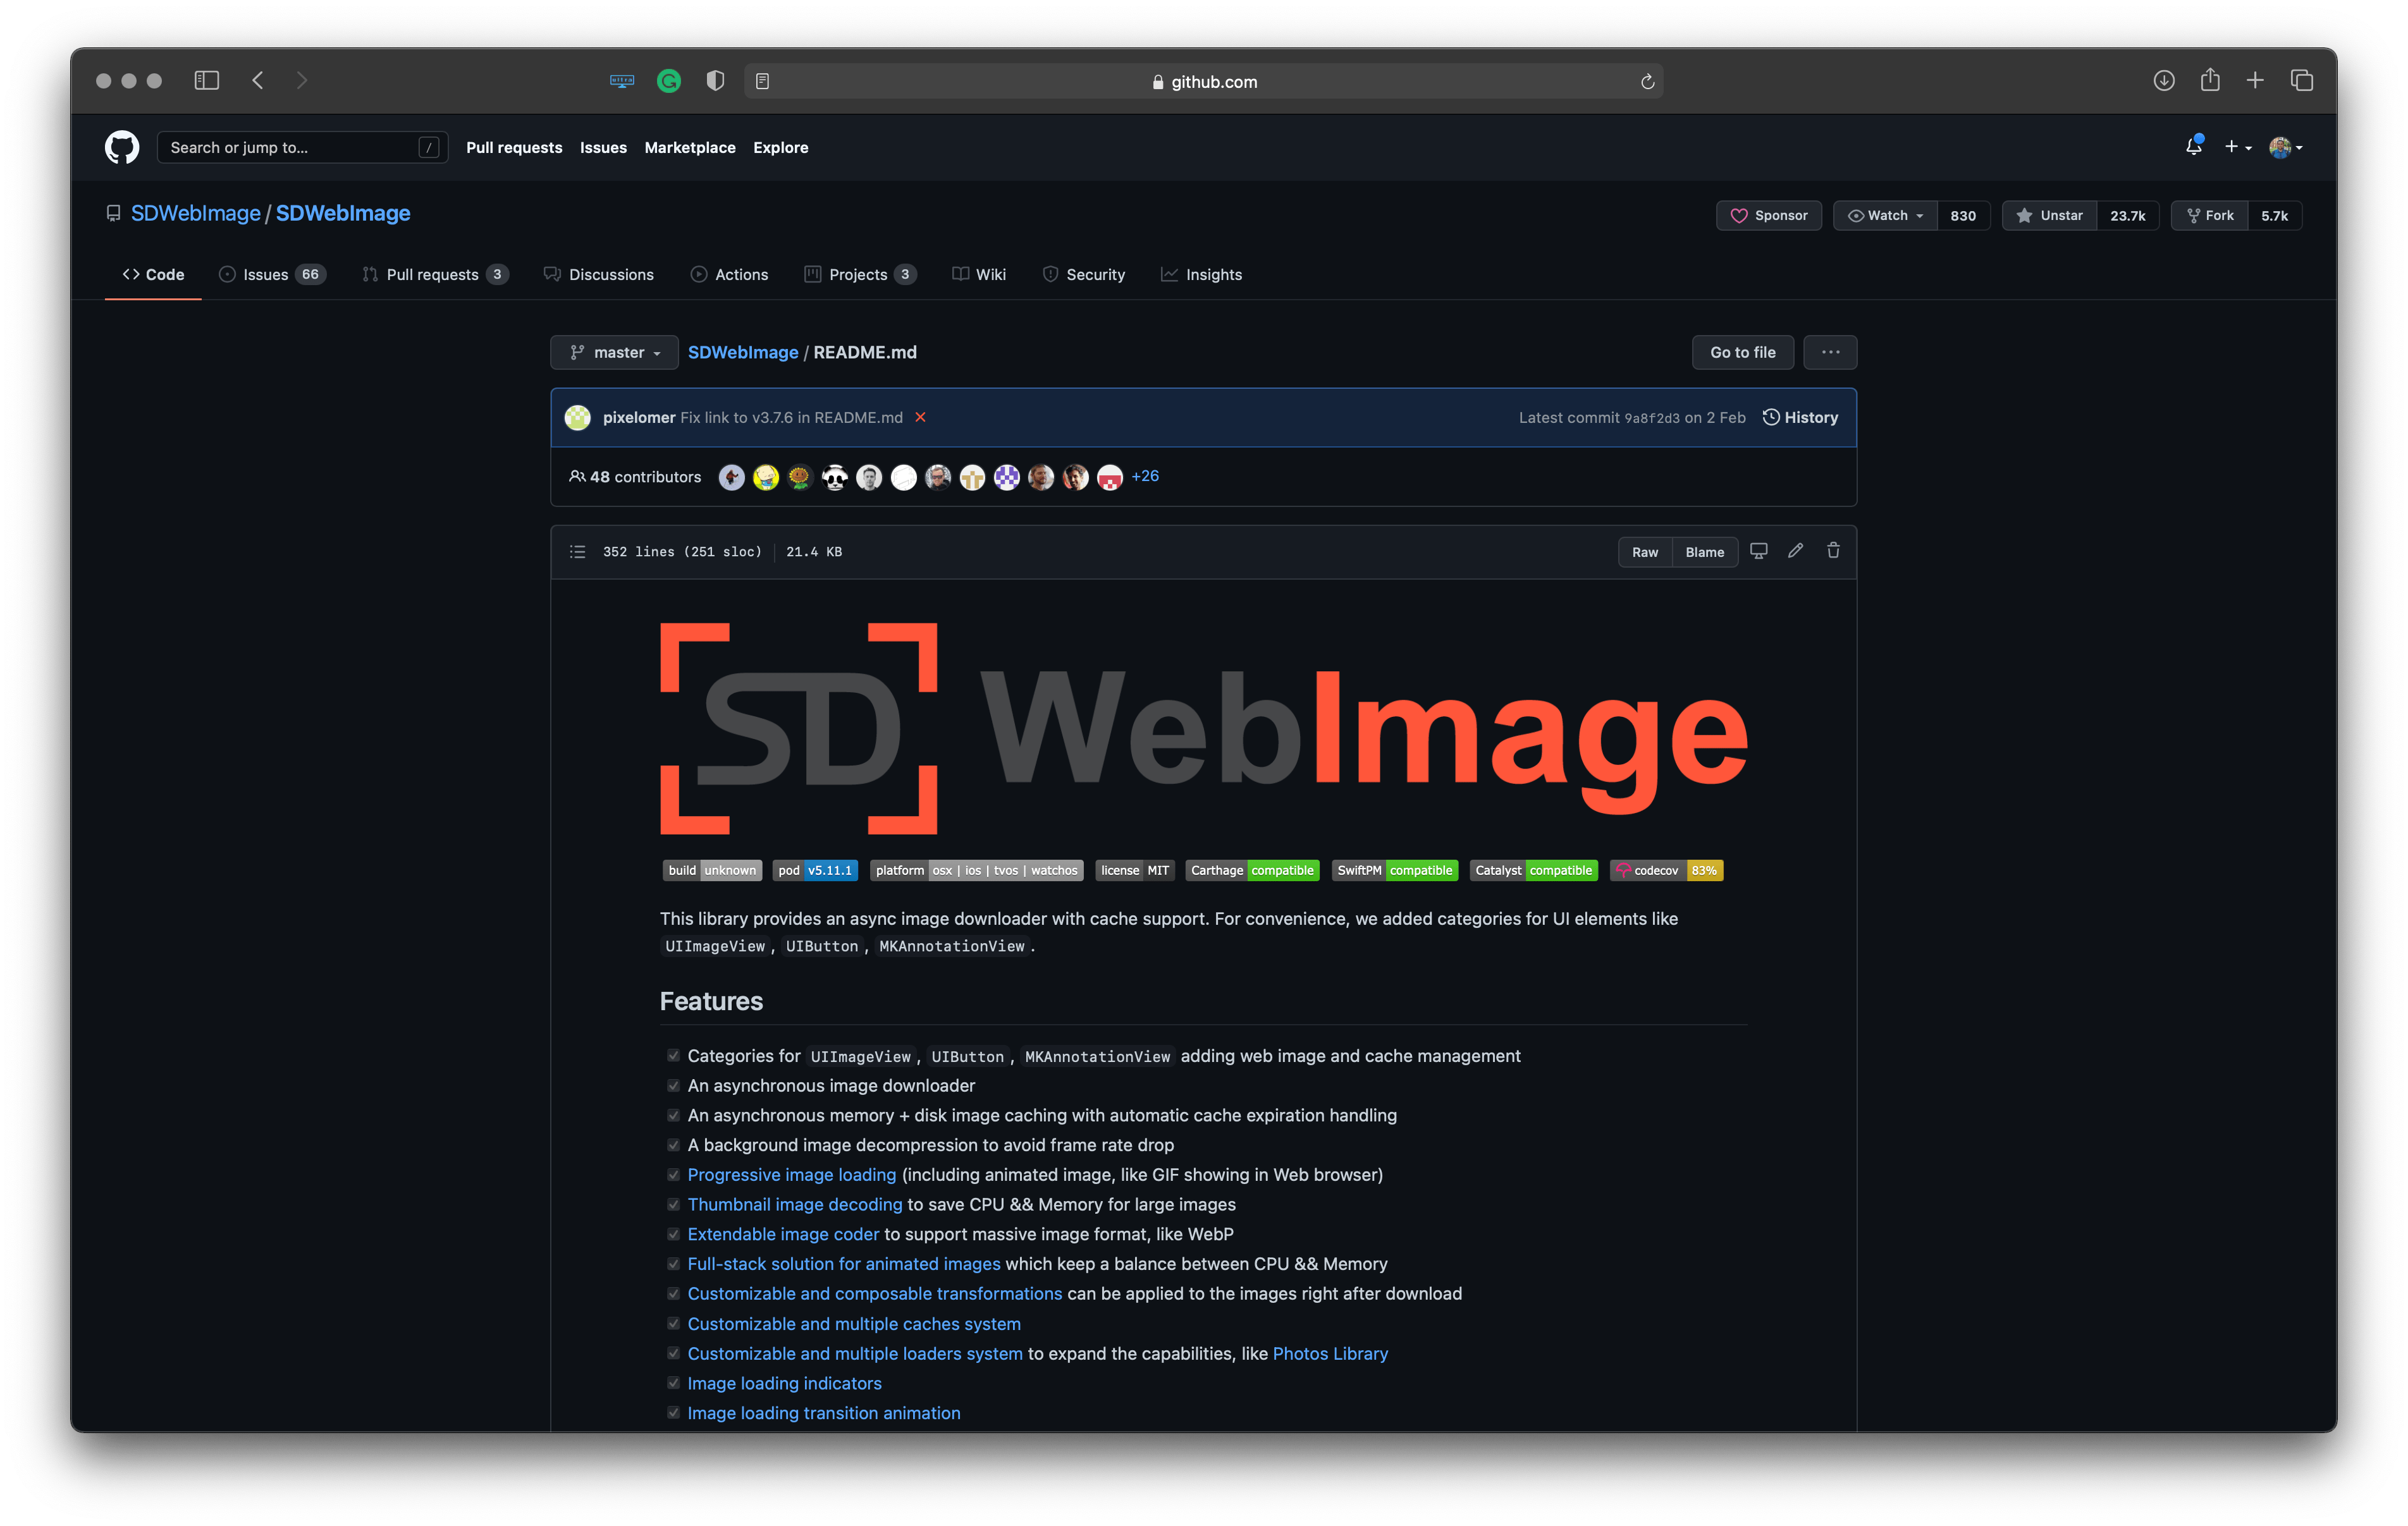The height and width of the screenshot is (1526, 2408).
Task: Click the Go to file button
Action: [x=1743, y=352]
